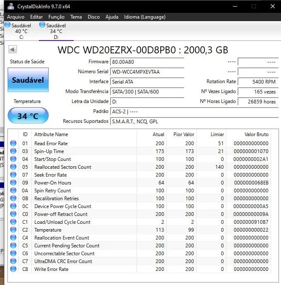Click status orb for Power-On Hours
The height and width of the screenshot is (285, 281).
pos(13,182)
